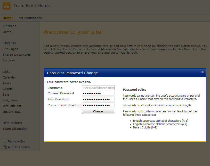
Task: Open the Recycle Bin link text
Action: (x=16, y=141)
